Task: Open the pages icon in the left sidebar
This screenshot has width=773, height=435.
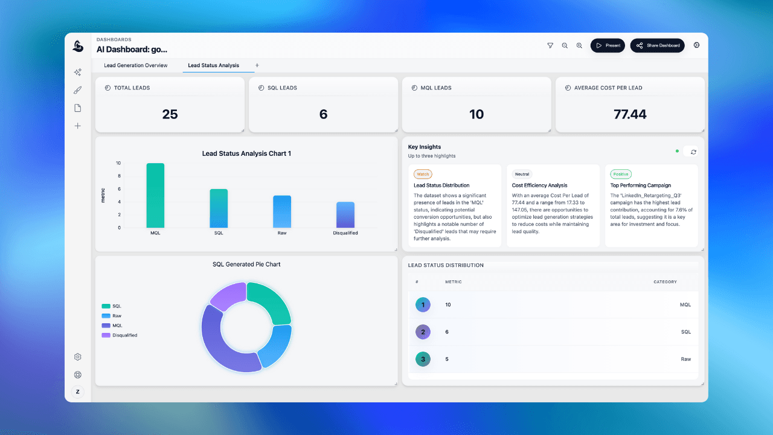Action: click(77, 108)
